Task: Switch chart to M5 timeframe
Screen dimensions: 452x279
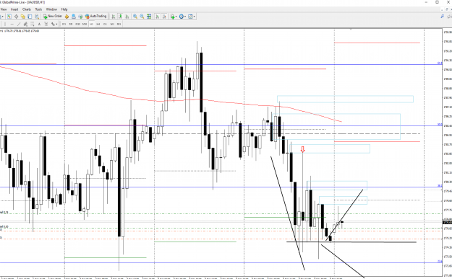Action: click(71, 24)
